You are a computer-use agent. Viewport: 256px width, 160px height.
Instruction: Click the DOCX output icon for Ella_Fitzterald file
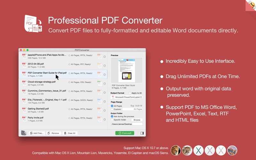(x=100, y=101)
